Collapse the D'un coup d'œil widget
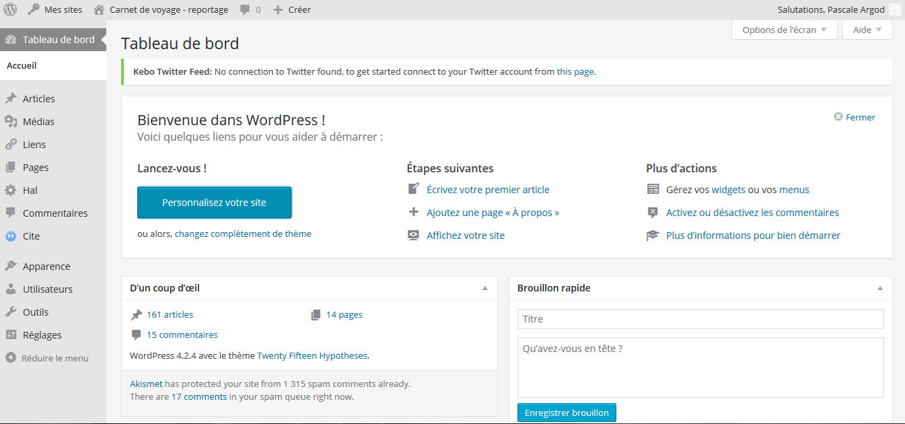The image size is (905, 424). point(484,288)
